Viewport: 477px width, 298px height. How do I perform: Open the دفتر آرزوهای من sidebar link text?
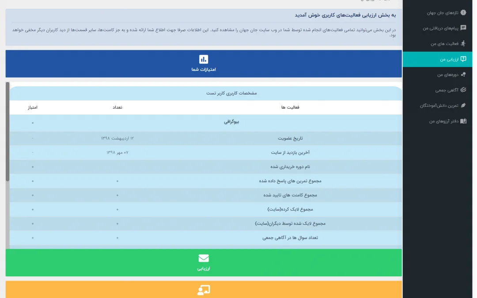443,121
